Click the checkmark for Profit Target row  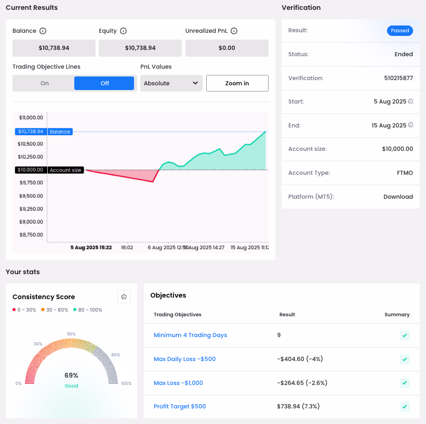point(405,407)
